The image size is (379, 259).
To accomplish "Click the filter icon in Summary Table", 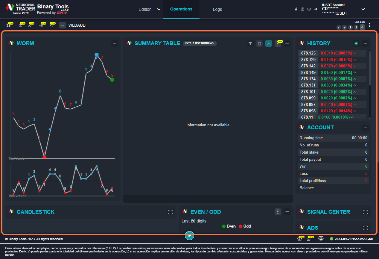I will click(250, 44).
